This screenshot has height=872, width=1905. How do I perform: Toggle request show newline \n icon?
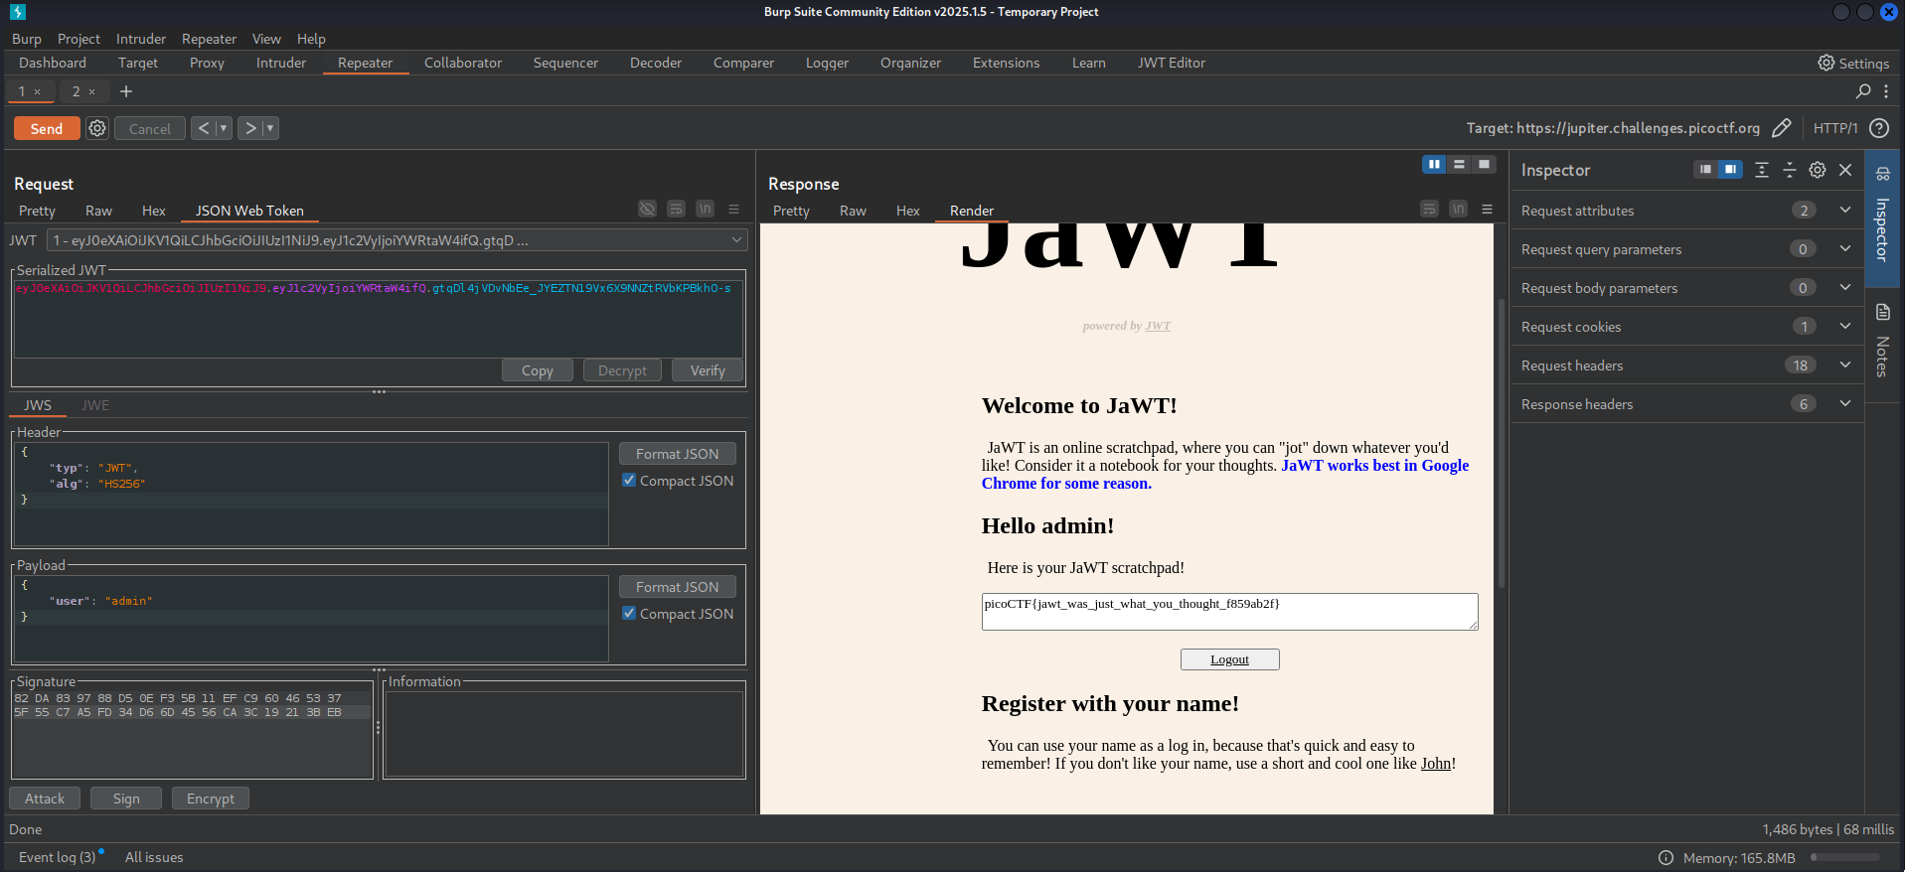click(x=705, y=209)
